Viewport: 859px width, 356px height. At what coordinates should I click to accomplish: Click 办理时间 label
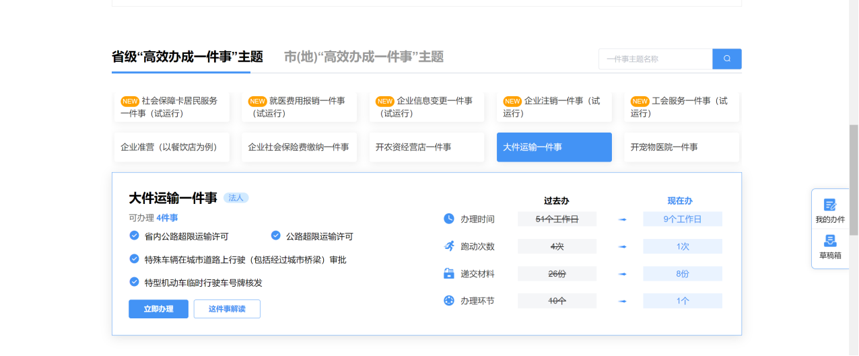(477, 219)
